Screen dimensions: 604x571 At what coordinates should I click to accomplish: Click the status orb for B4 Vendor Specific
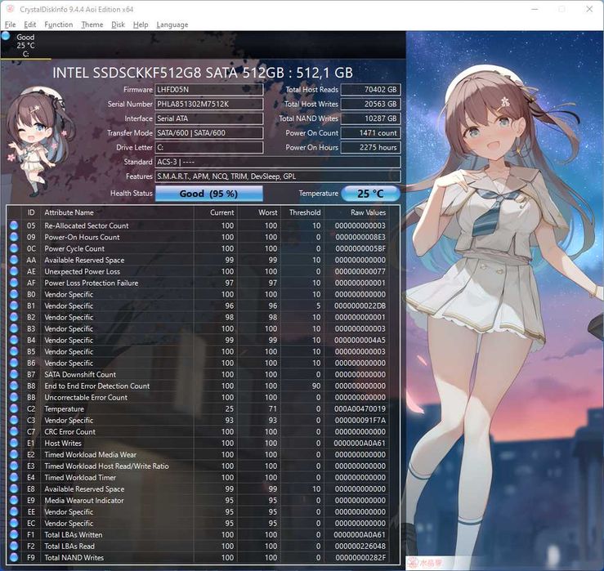pos(14,340)
